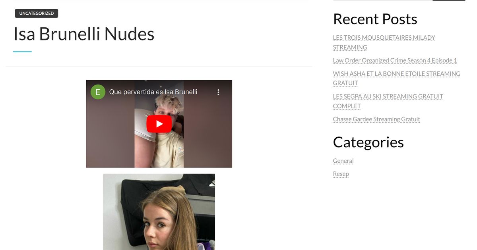The width and height of the screenshot is (477, 250).
Task: Open video title Que pervertida es Isa Brunelli
Action: point(153,92)
